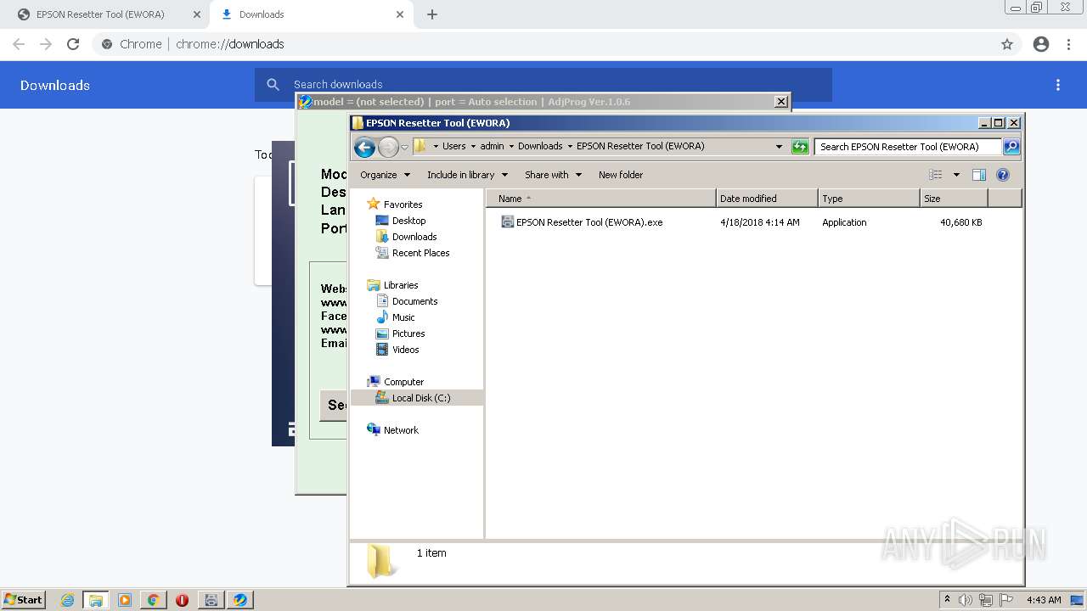Click the search magnifier icon in Explorer
This screenshot has width=1087, height=611.
(1011, 147)
